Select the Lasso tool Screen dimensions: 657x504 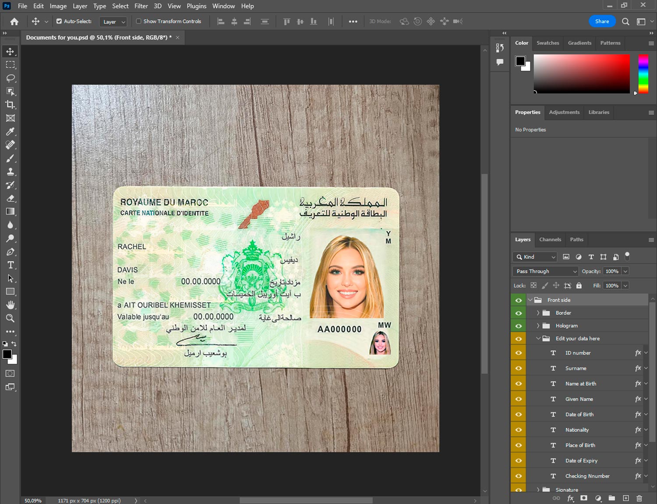(11, 78)
